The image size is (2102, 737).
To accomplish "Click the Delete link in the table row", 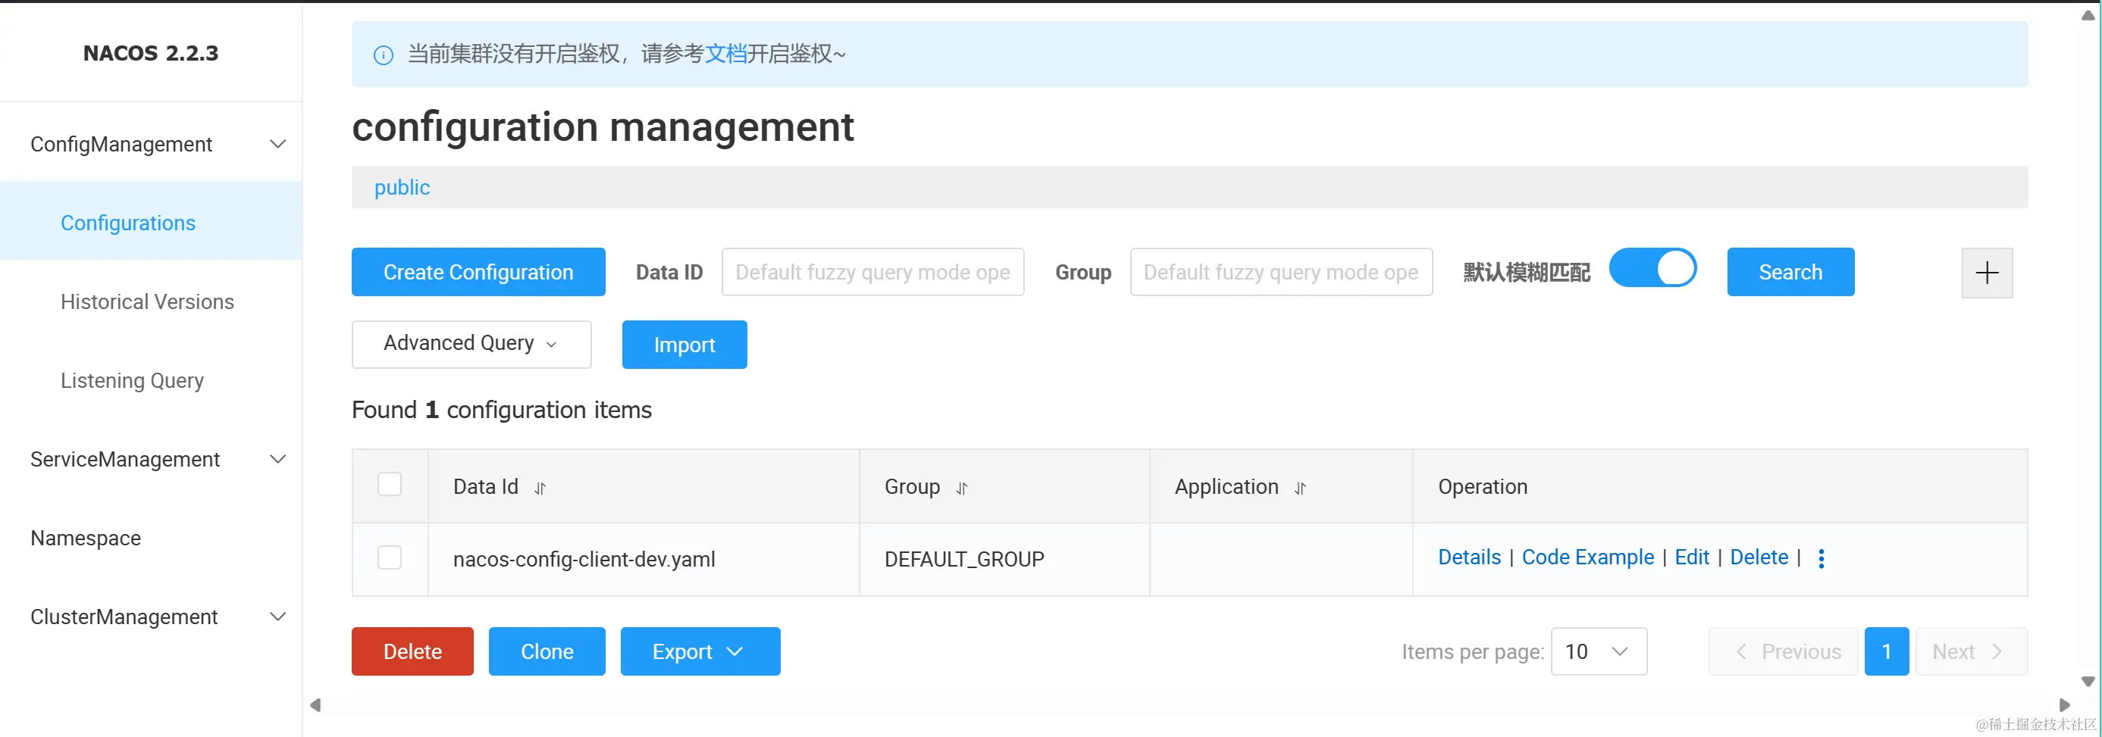I will coord(1759,557).
